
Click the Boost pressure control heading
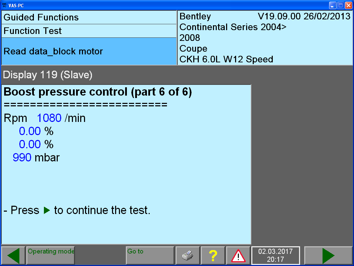[97, 92]
